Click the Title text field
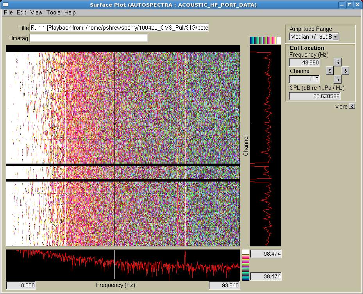Viewport: 363px width, 294px height. click(x=119, y=28)
